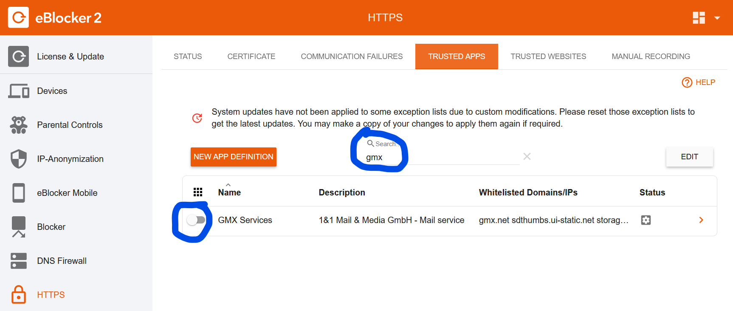Screen dimensions: 733x311
Task: Open the HELP link
Action: pos(705,82)
